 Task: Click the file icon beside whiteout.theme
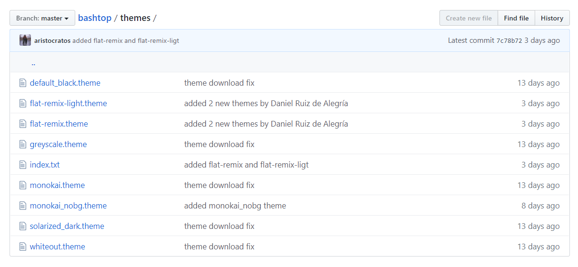pos(22,247)
